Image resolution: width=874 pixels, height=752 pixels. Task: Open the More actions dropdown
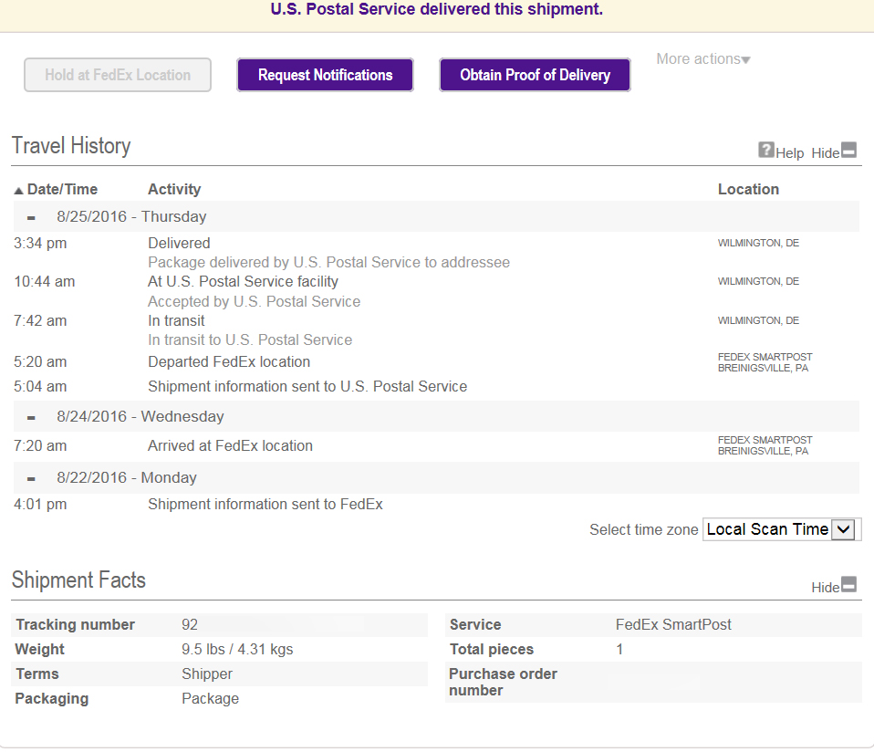(702, 59)
